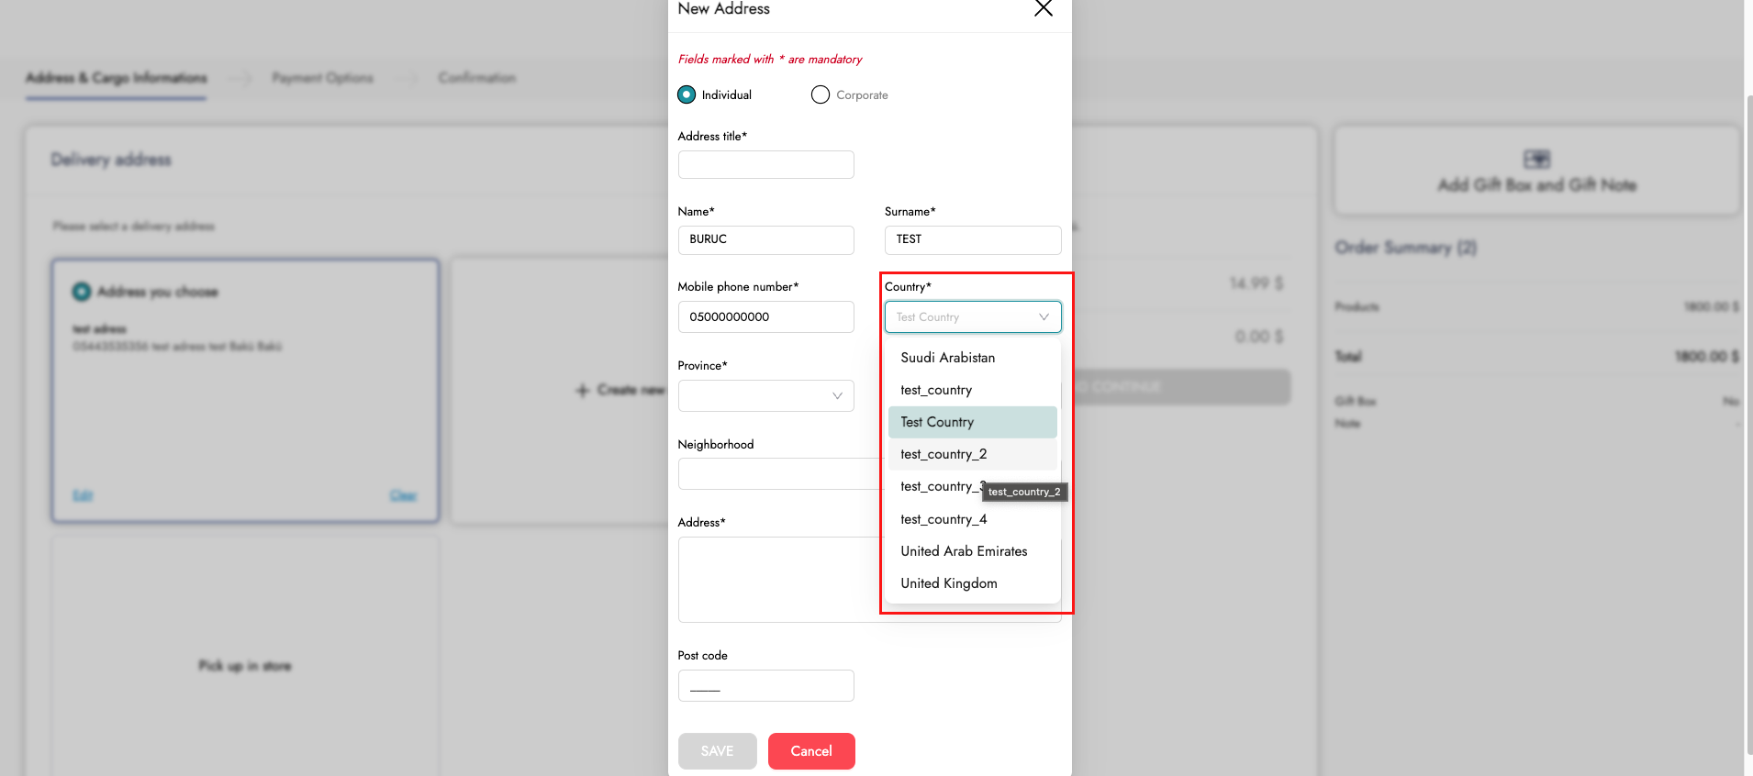
Task: Click the Address title input field
Action: (765, 165)
